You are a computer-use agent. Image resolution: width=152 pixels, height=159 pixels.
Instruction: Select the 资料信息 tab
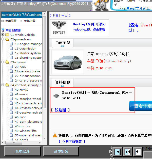[x=63, y=83]
